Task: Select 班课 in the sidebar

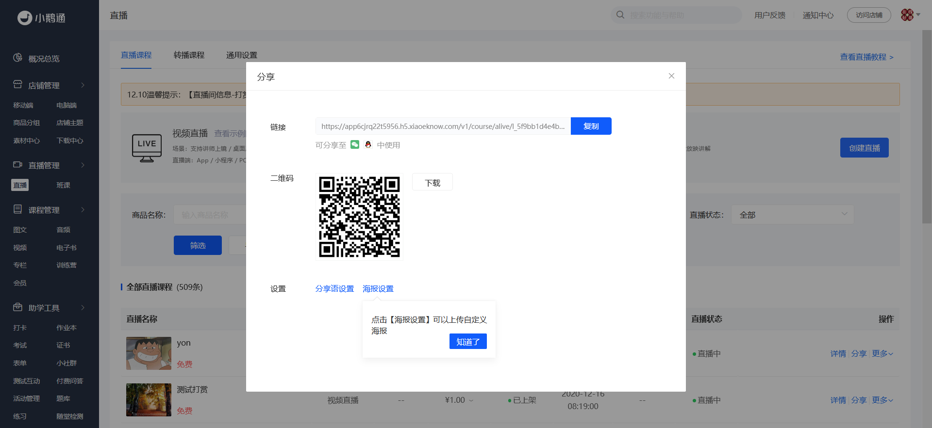Action: click(63, 185)
